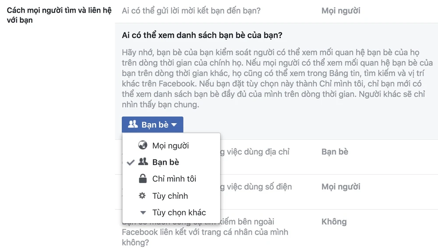
Task: Expand Tùy chọn khác with triangle arrow
Action: coord(143,213)
